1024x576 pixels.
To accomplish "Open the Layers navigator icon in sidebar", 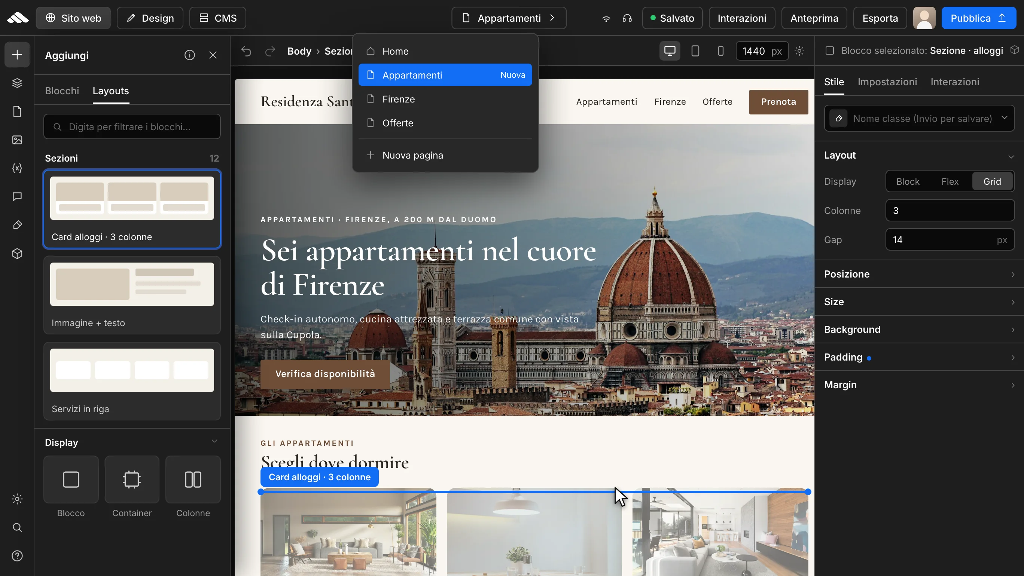I will pos(17,83).
